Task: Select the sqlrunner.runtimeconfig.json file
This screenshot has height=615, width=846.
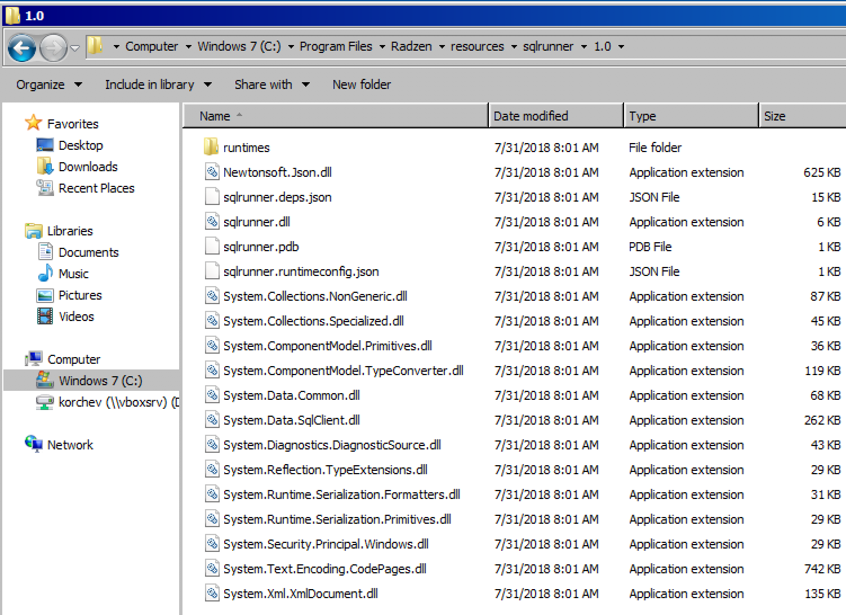Action: coord(301,271)
